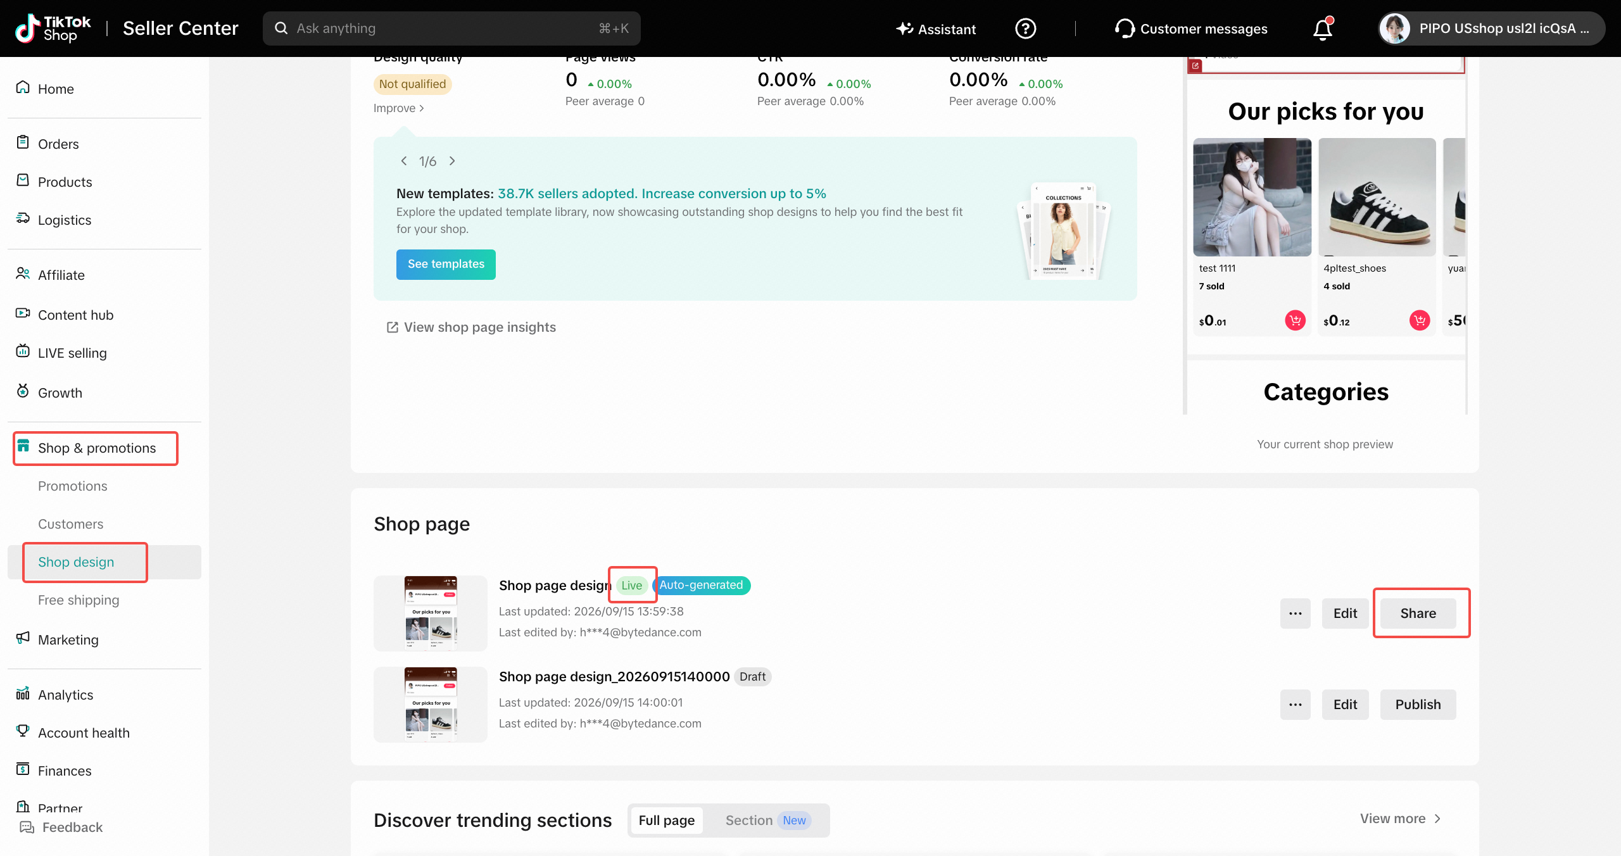This screenshot has width=1621, height=856.
Task: Open more options for Live shop page design
Action: pos(1295,614)
